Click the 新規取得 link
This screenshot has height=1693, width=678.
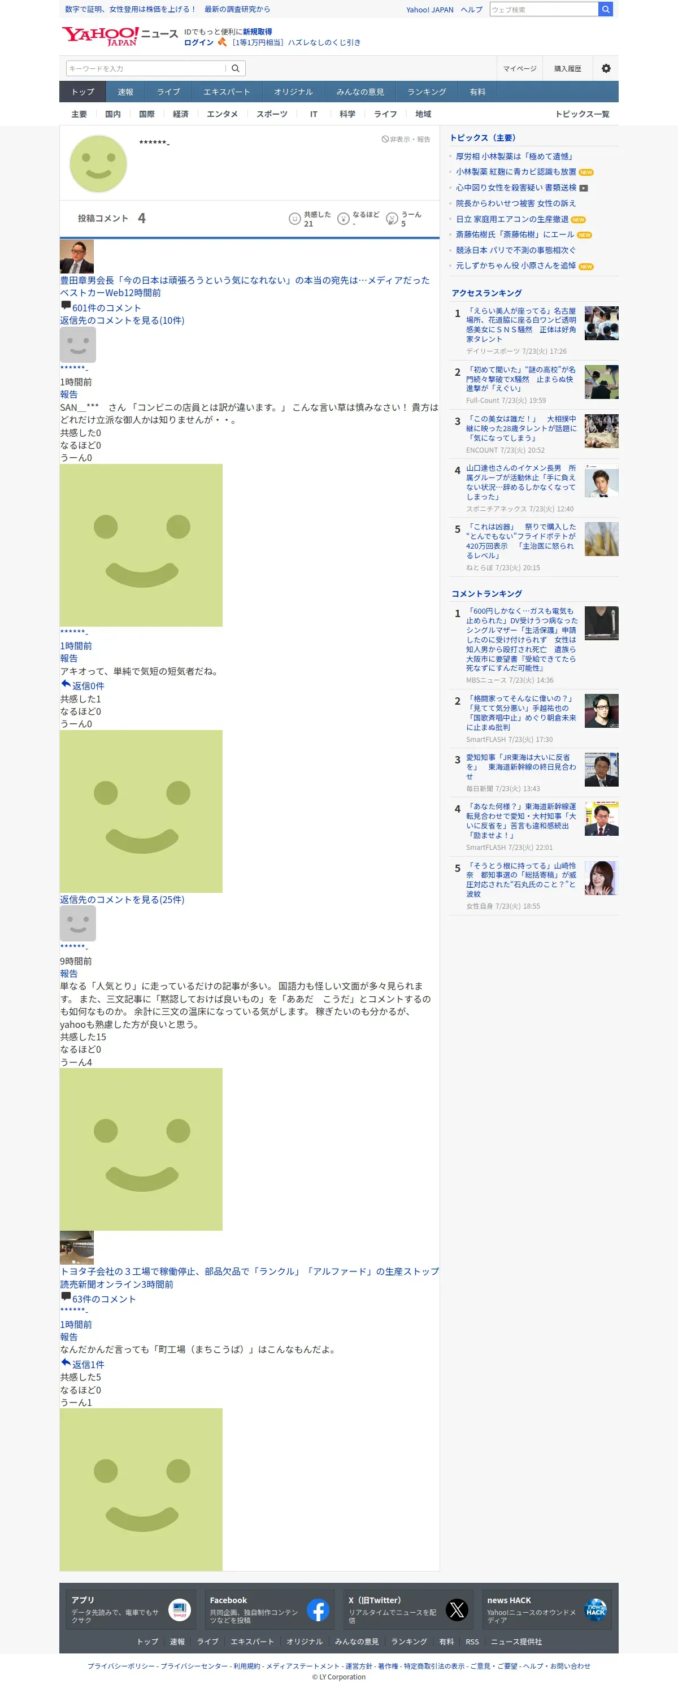(x=257, y=32)
